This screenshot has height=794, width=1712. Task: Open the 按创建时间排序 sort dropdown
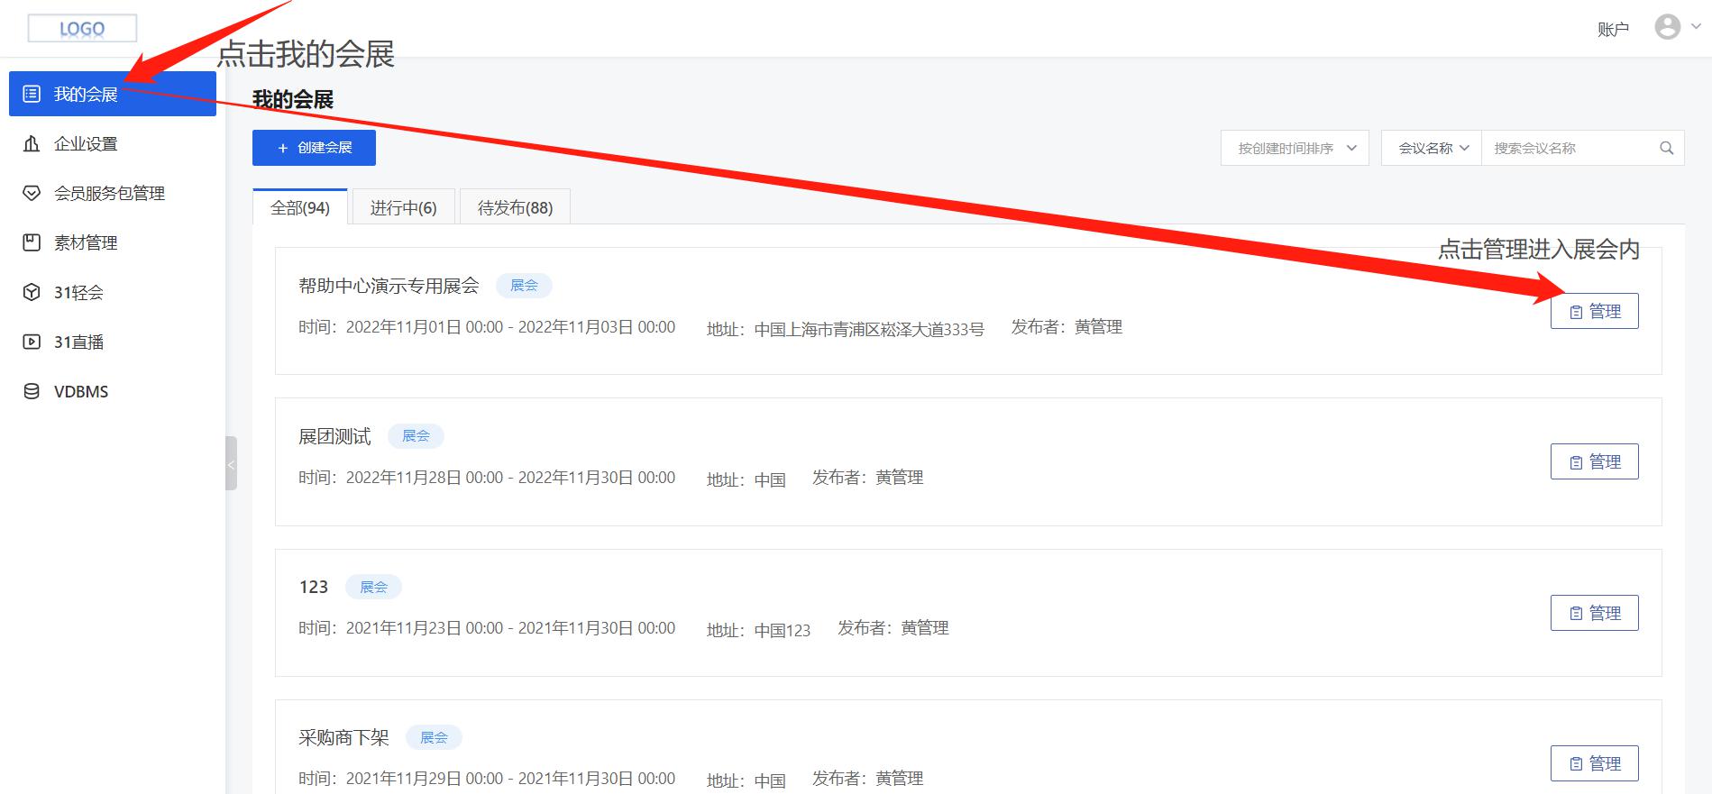[1295, 148]
